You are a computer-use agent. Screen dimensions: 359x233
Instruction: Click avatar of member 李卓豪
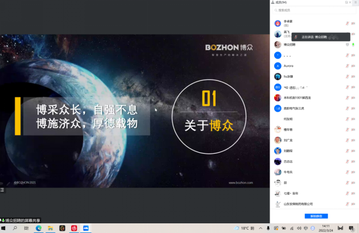[278, 23]
